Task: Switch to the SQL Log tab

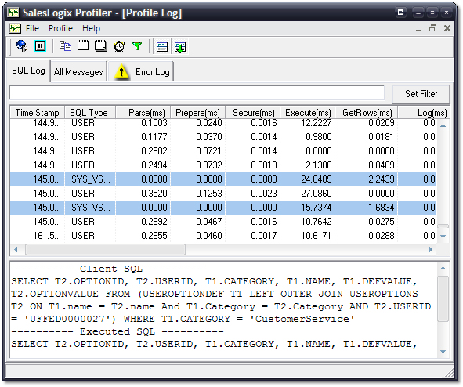Action: point(28,71)
